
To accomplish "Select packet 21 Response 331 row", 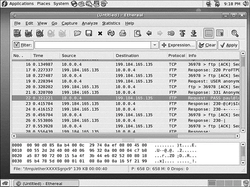I will coord(126,92).
